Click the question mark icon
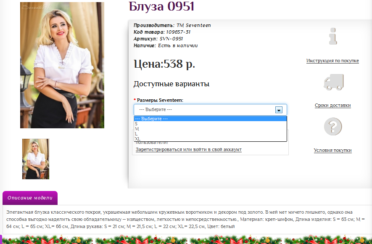 pyautogui.click(x=333, y=127)
